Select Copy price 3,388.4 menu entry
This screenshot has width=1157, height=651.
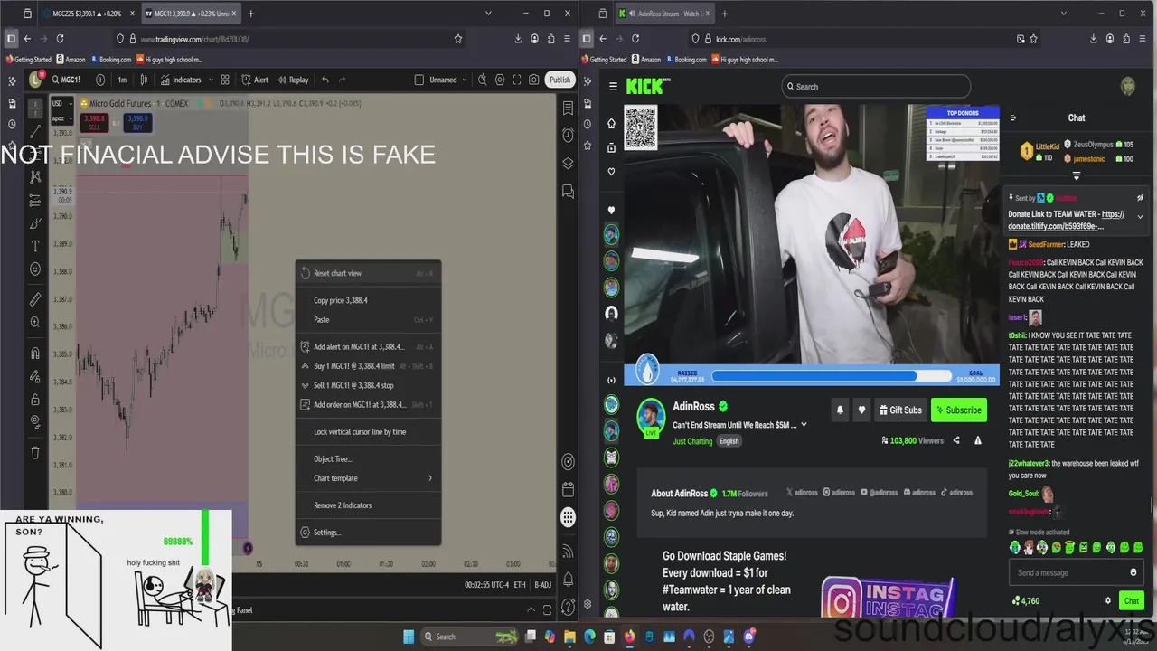coord(368,300)
